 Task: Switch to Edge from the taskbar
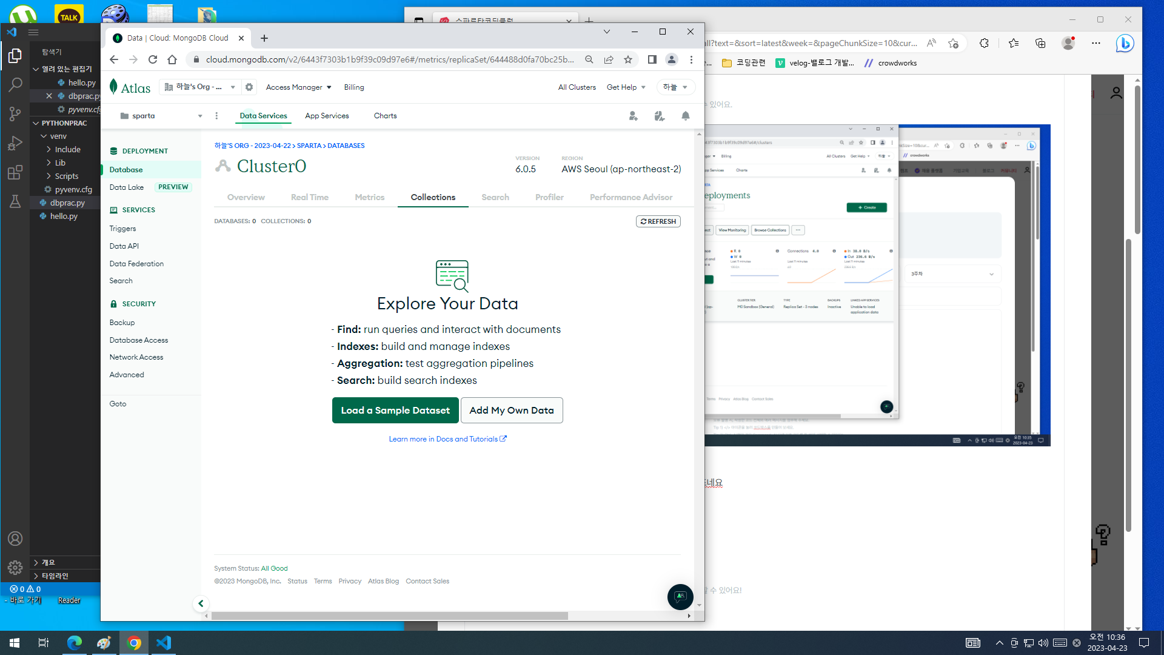[75, 643]
